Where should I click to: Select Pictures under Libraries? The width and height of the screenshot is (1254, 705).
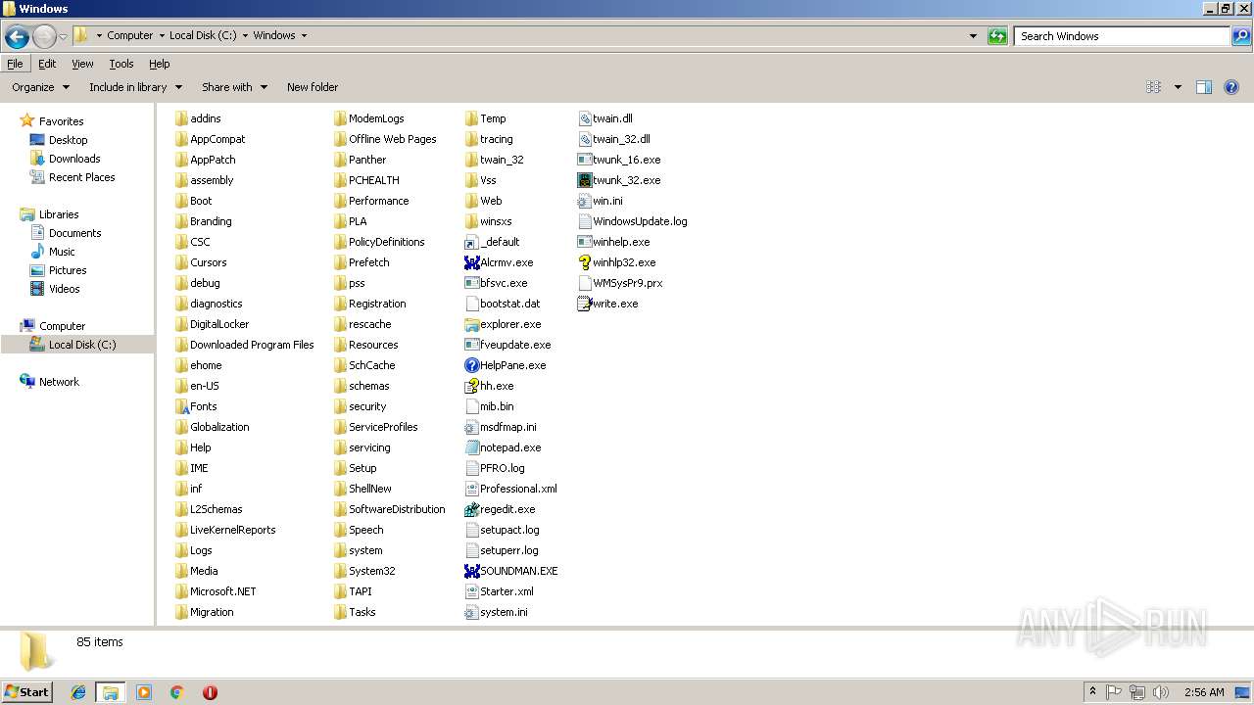click(x=68, y=270)
